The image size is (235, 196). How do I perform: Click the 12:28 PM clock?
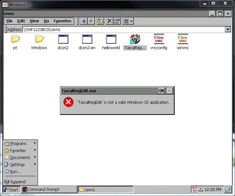pos(213,190)
